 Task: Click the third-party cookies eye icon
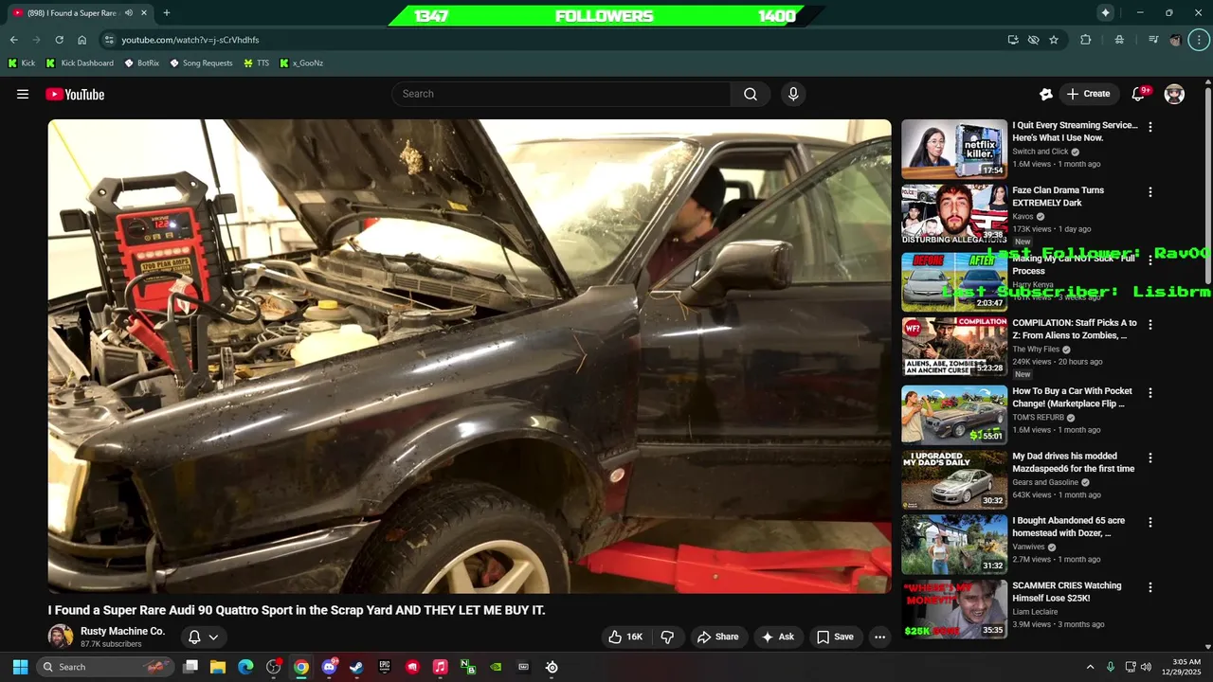point(1034,40)
